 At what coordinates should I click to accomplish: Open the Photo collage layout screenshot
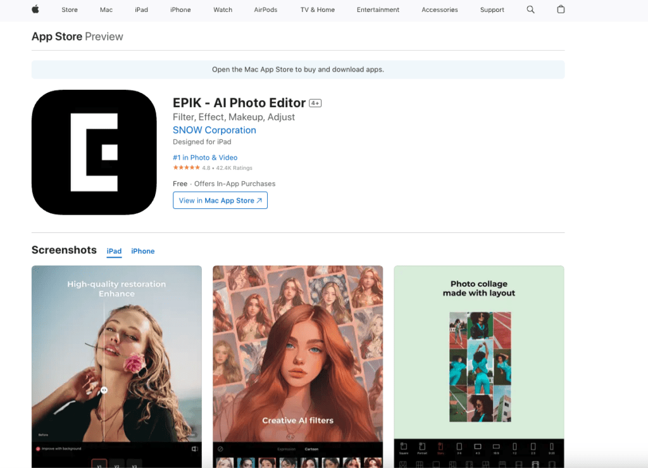click(479, 367)
